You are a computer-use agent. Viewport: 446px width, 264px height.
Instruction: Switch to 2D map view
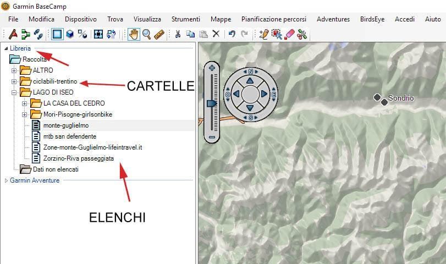pos(57,35)
